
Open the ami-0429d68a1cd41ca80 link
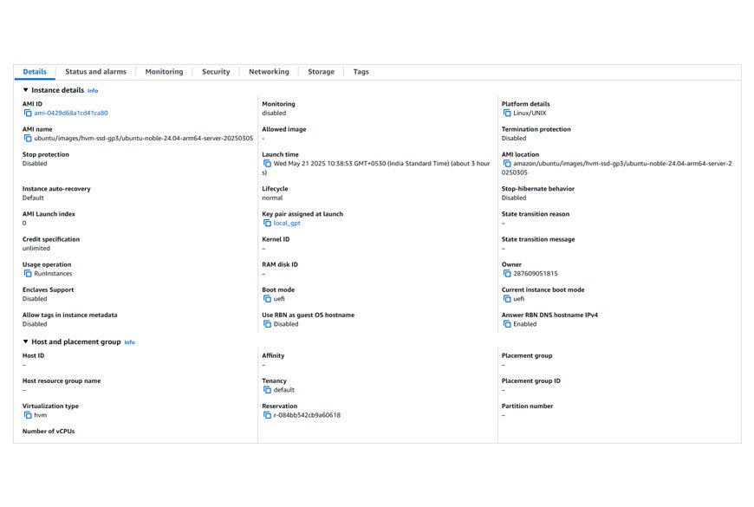tap(71, 114)
